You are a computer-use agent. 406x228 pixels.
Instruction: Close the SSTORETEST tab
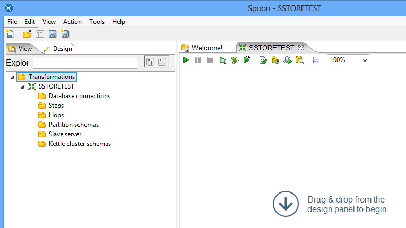tap(300, 48)
